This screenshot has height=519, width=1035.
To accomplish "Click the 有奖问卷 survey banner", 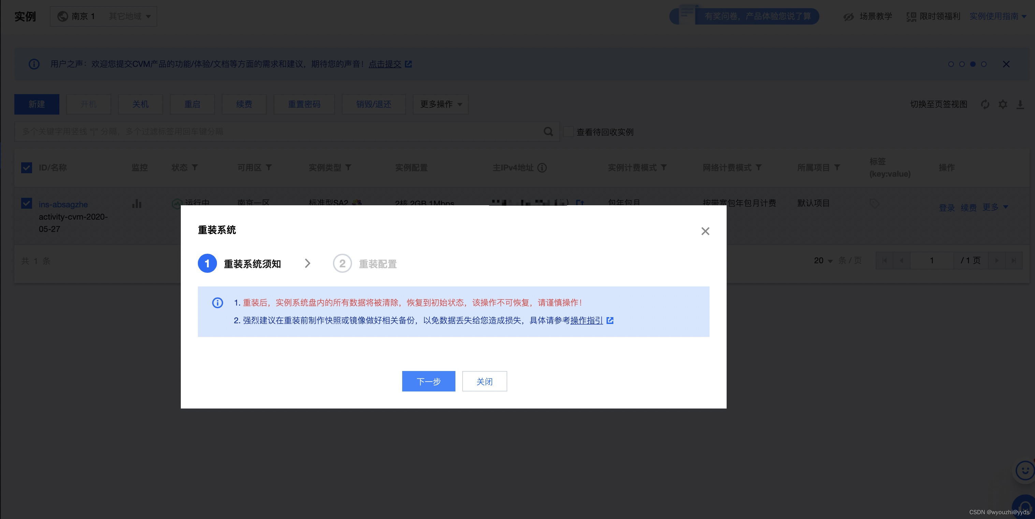I will [x=744, y=16].
